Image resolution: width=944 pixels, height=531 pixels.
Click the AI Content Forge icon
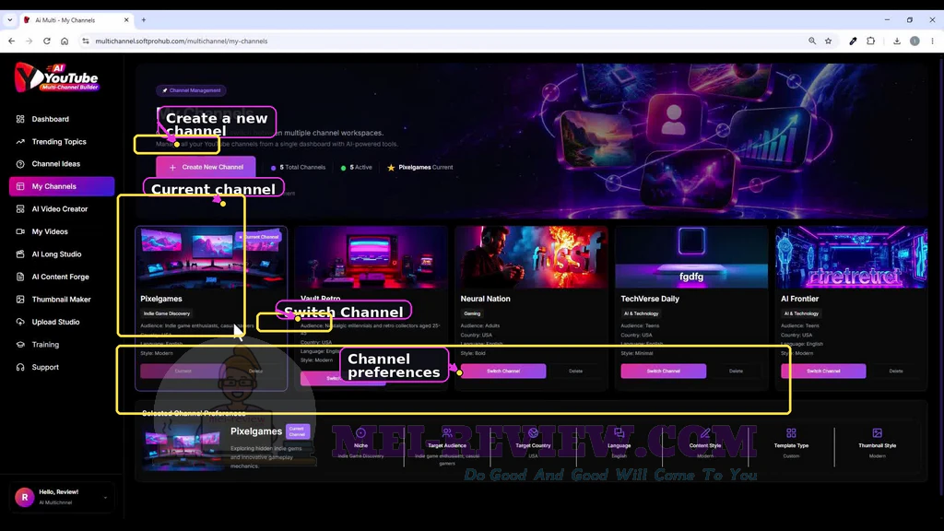(x=20, y=277)
